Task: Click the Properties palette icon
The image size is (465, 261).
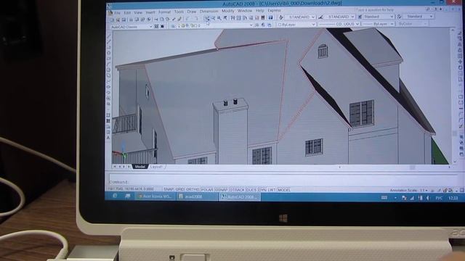Action: (232, 18)
